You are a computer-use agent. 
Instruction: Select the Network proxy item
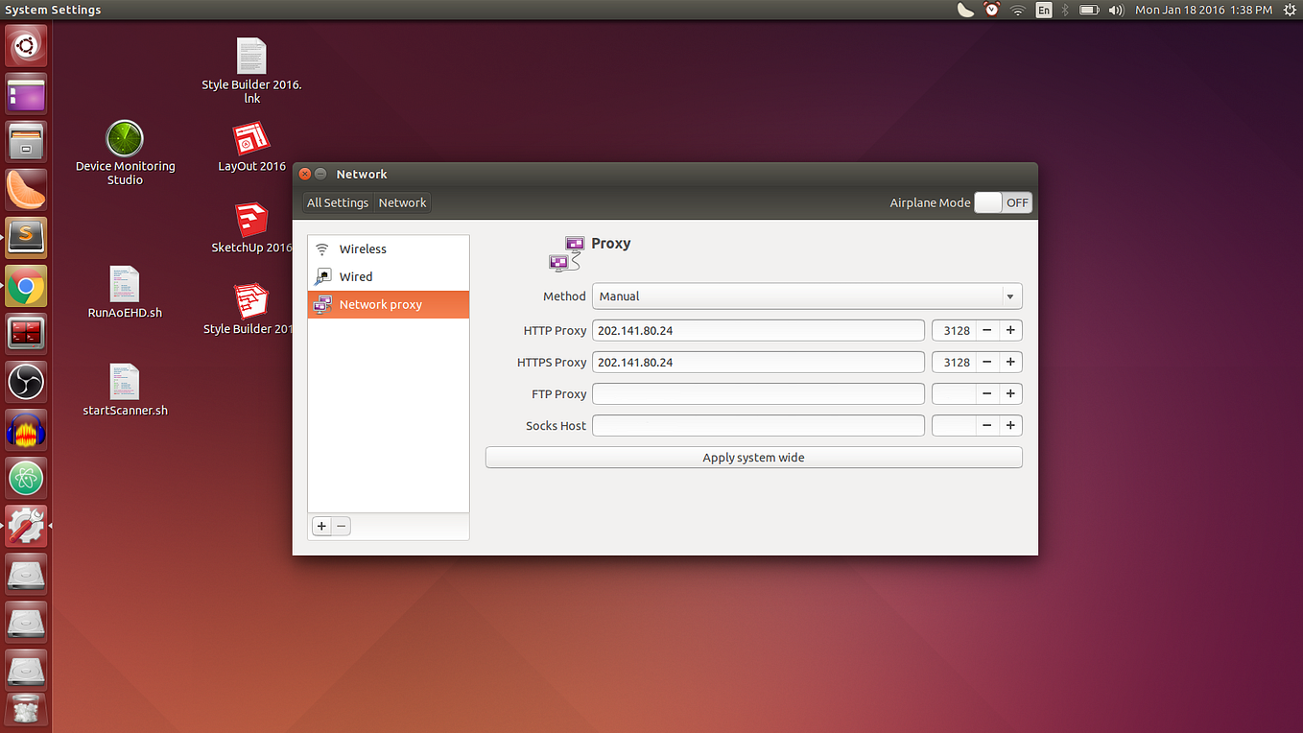coord(382,304)
